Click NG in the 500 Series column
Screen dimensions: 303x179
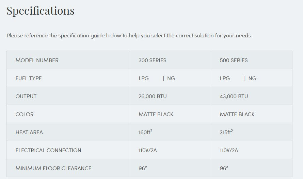pyautogui.click(x=252, y=78)
